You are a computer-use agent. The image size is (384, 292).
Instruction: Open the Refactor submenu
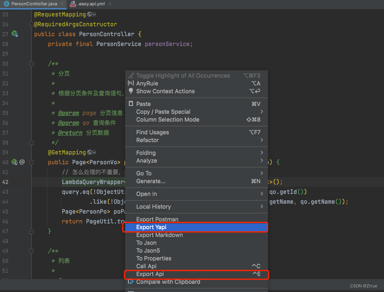196,140
